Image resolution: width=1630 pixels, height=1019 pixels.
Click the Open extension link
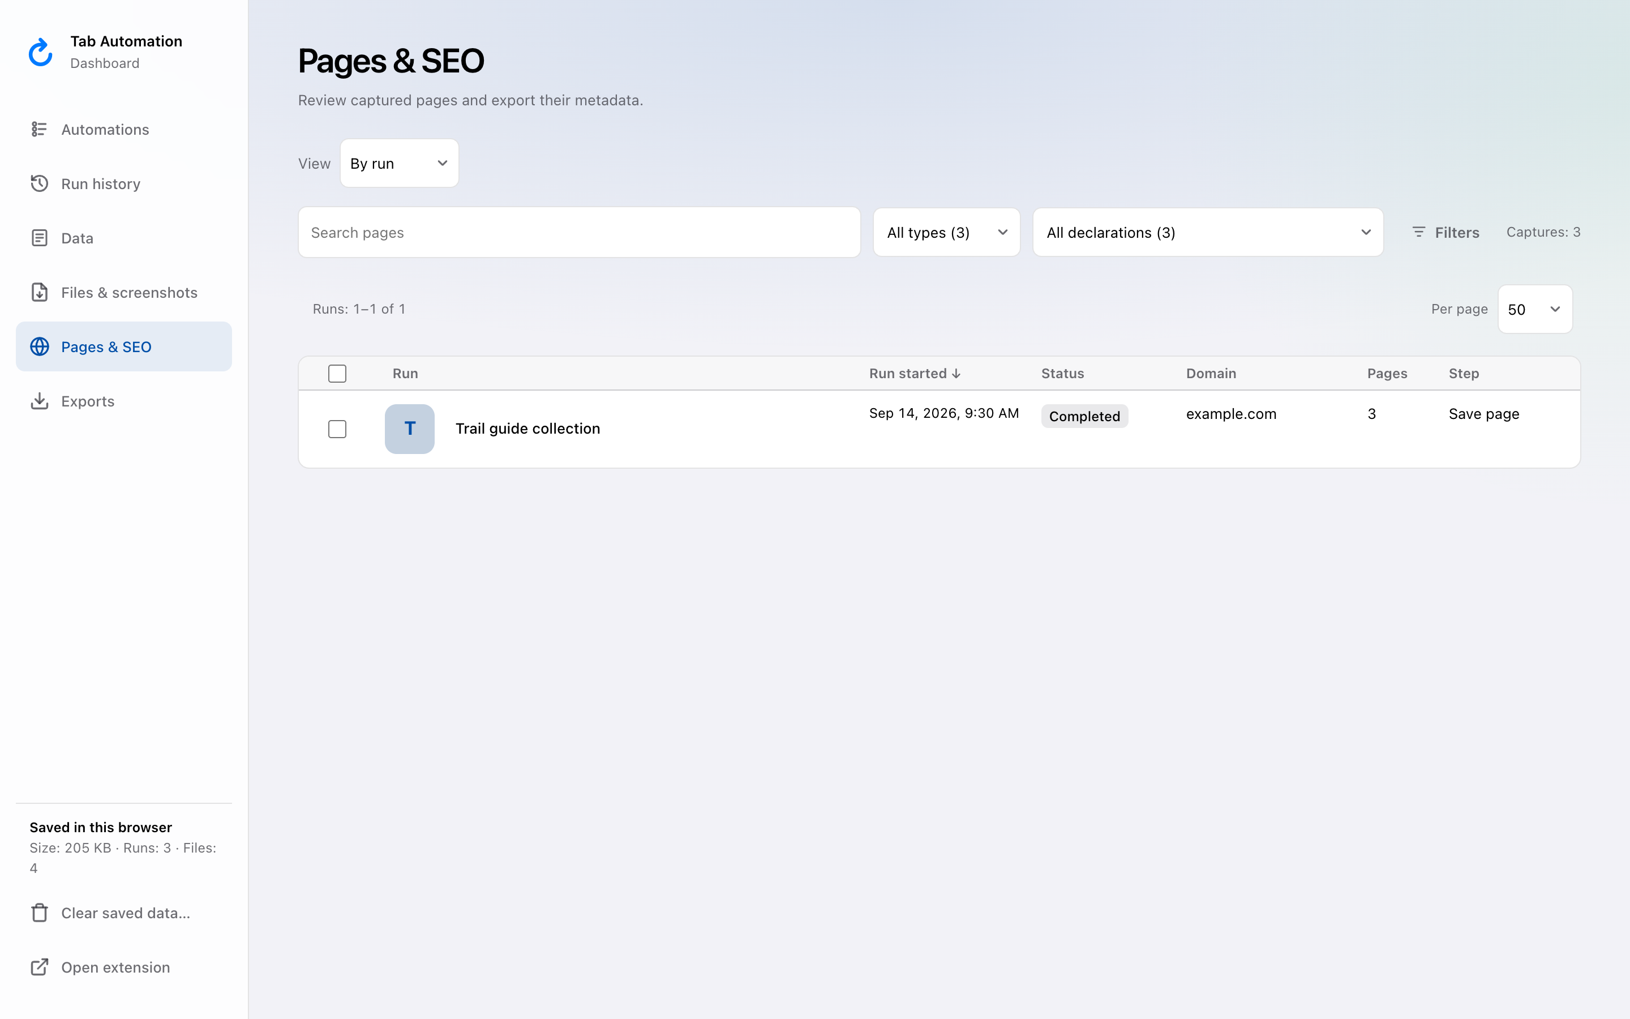point(124,967)
